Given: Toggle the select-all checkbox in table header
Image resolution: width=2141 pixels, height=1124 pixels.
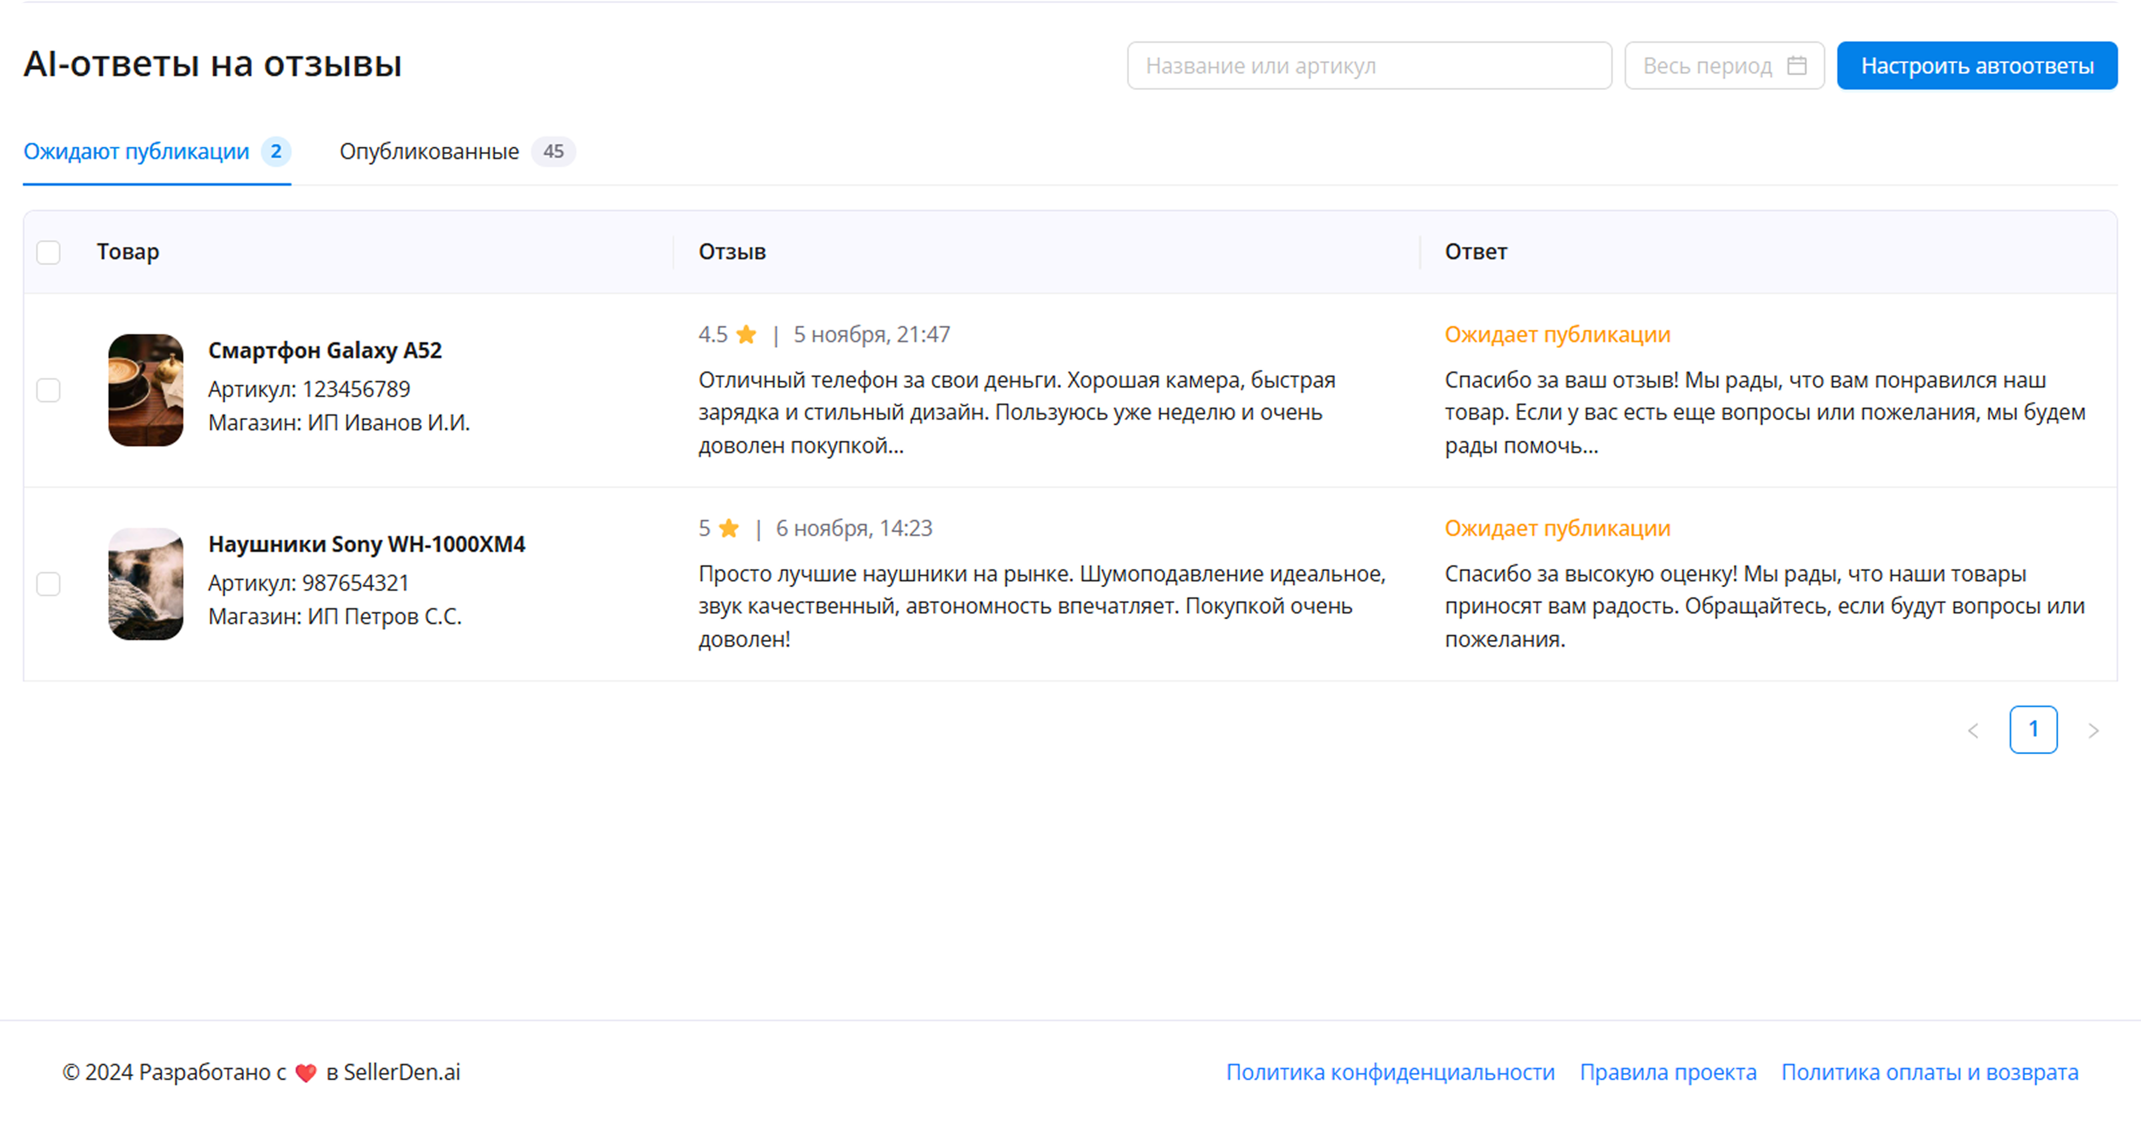Looking at the screenshot, I should tap(49, 252).
